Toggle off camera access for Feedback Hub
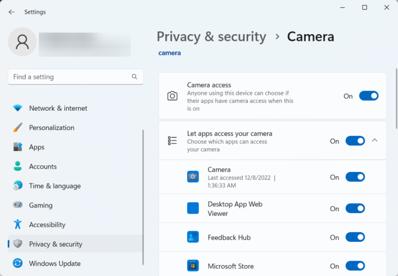Image resolution: width=398 pixels, height=276 pixels. (x=355, y=237)
